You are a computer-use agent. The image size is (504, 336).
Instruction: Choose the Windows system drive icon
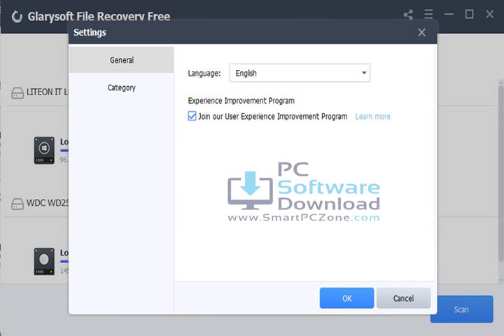pos(44,150)
